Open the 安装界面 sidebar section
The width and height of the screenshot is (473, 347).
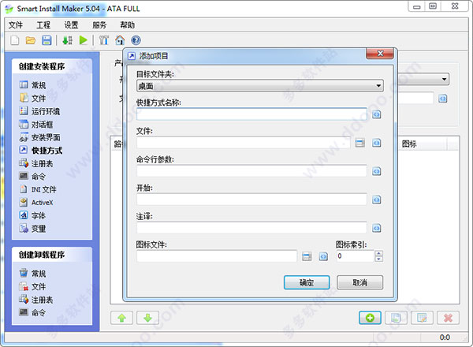point(39,137)
